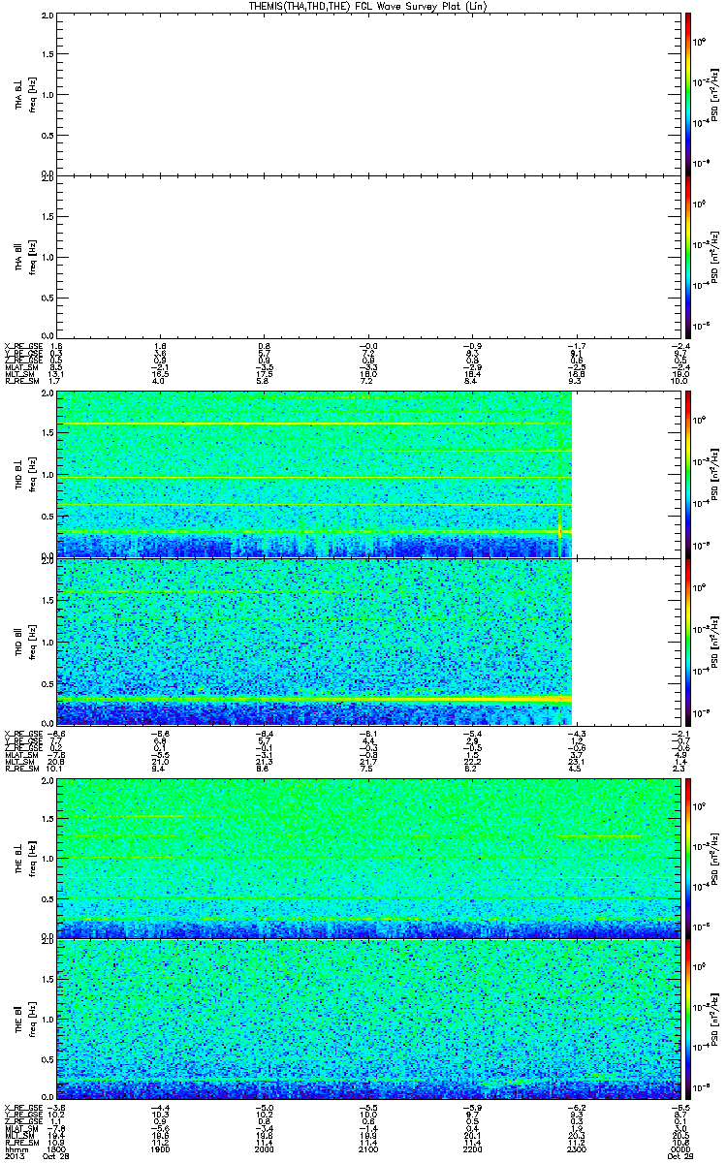Click the PSD color bar beside THE BL

(688, 858)
